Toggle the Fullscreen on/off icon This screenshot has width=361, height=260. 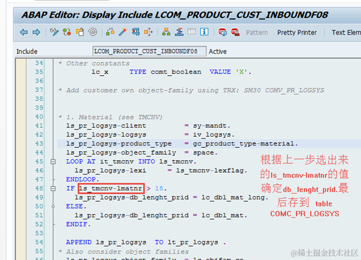[x=191, y=32]
